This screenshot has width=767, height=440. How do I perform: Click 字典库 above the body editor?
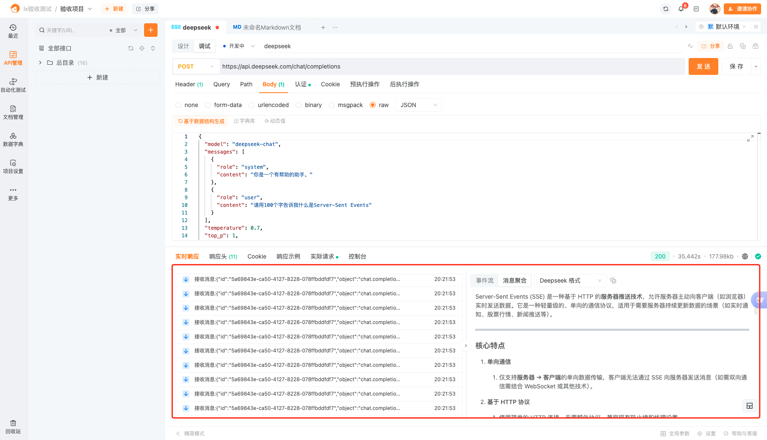coord(244,121)
